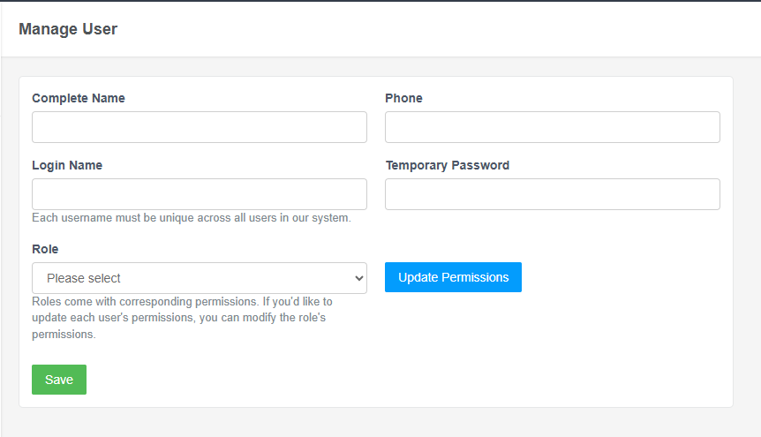Expand the Role dropdown chevron arrow

click(358, 278)
